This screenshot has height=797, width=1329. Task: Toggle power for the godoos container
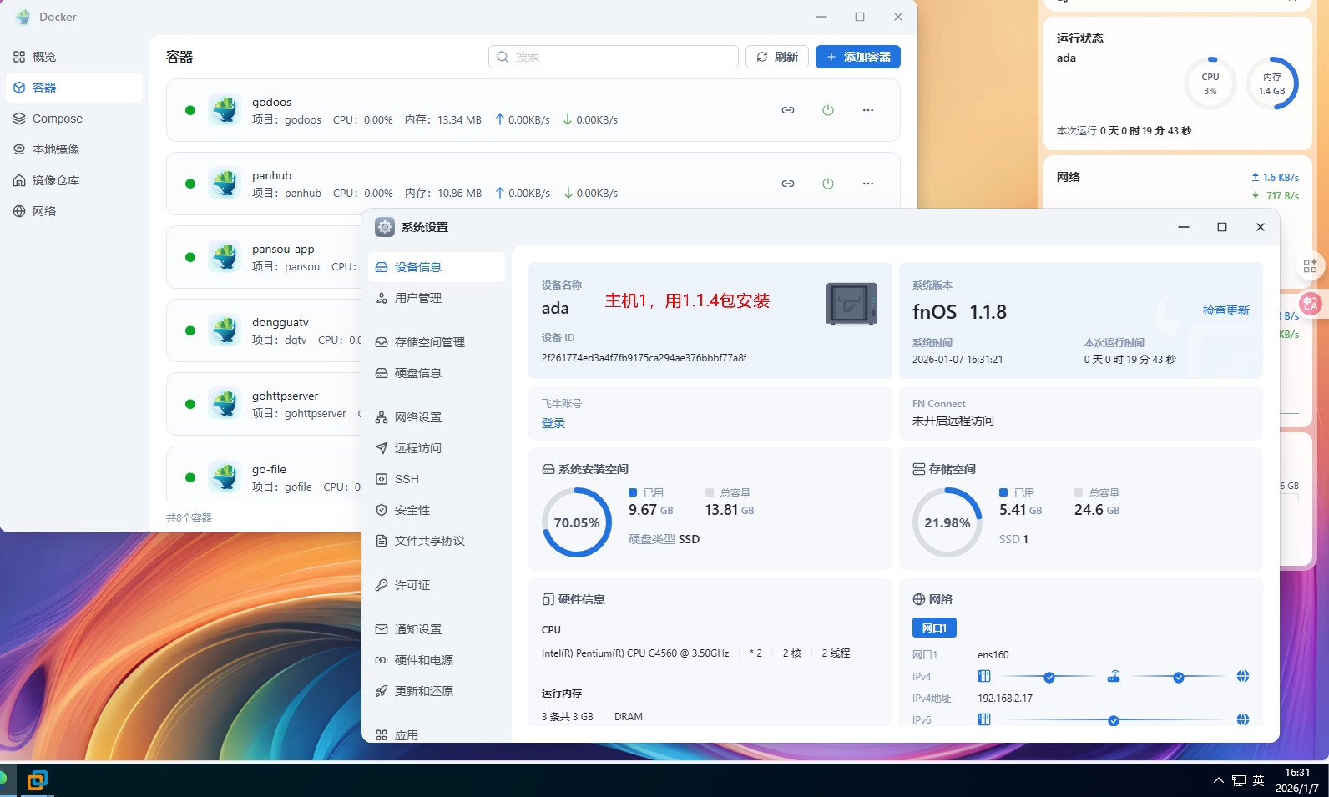828,110
